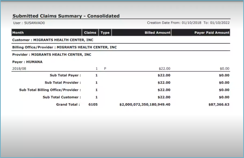Image resolution: width=244 pixels, height=158 pixels.
Task: Click the Payer HUMANA group label
Action: click(28, 62)
